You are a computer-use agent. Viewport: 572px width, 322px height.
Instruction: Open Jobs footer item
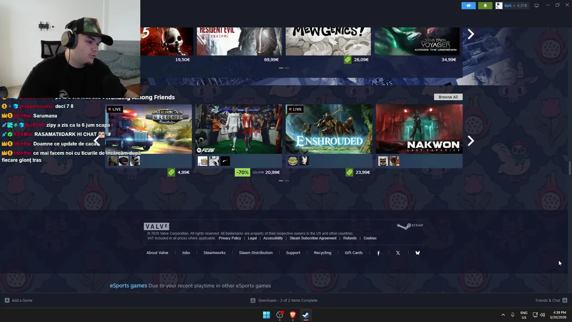186,253
